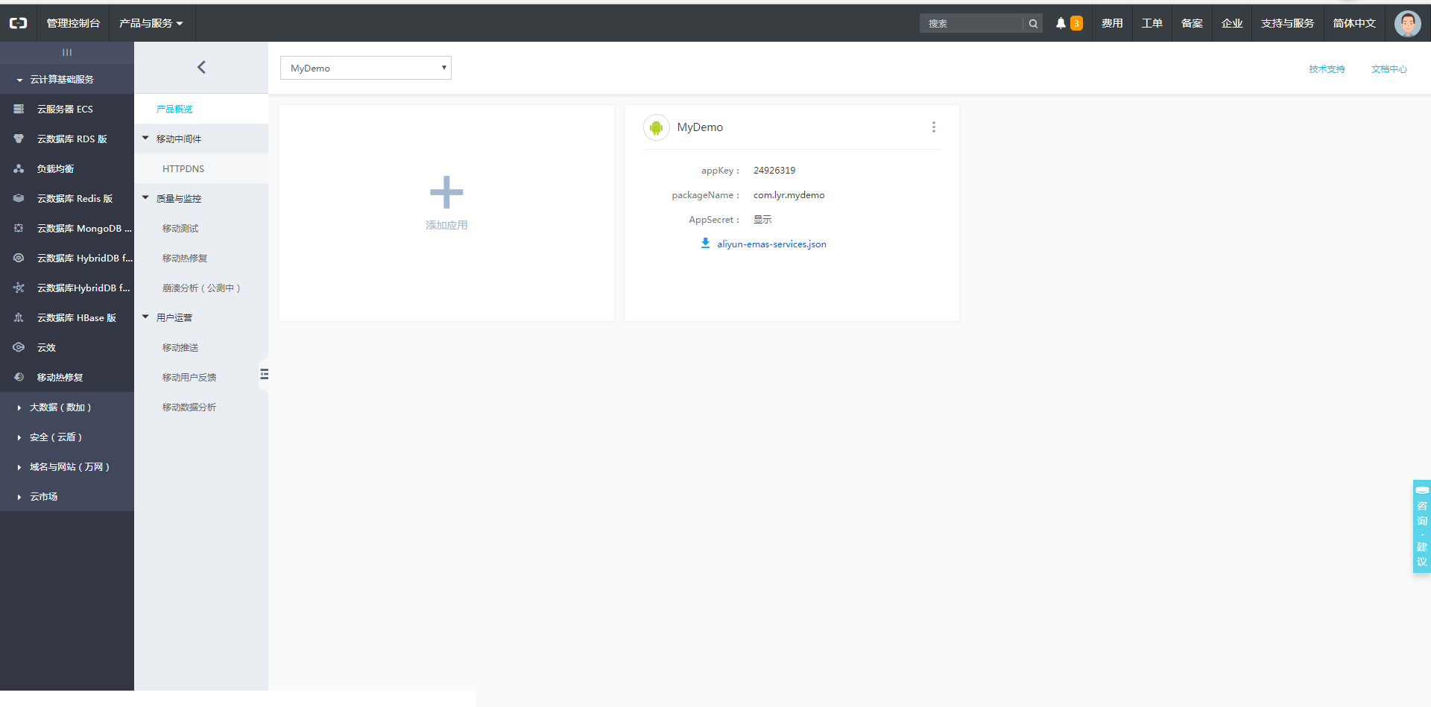Click the 云效 eye icon
The height and width of the screenshot is (707, 1431).
[19, 347]
